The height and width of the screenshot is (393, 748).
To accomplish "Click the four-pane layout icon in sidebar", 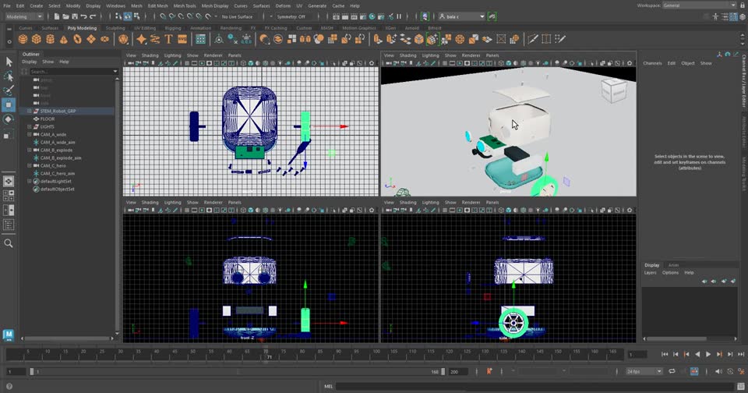I will click(x=9, y=195).
